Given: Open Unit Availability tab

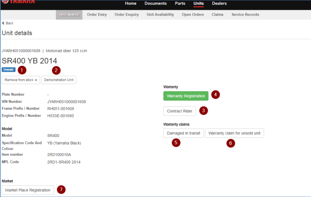Looking at the screenshot, I should point(160,14).
